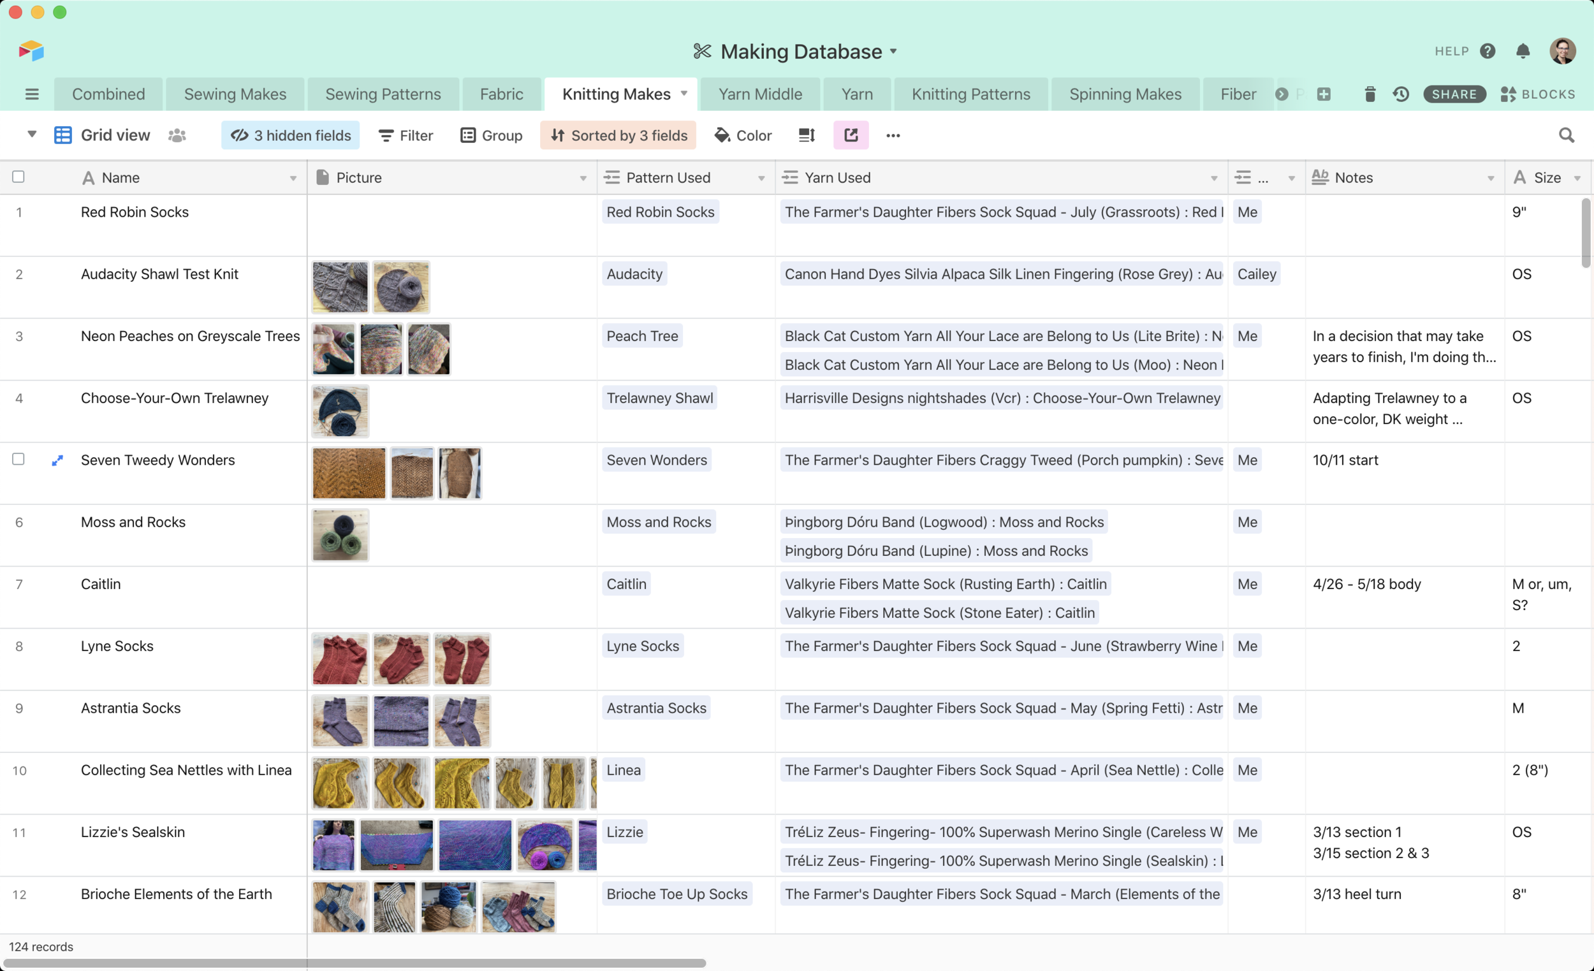Open Moss and Rocks yarn thumbnail

click(340, 535)
